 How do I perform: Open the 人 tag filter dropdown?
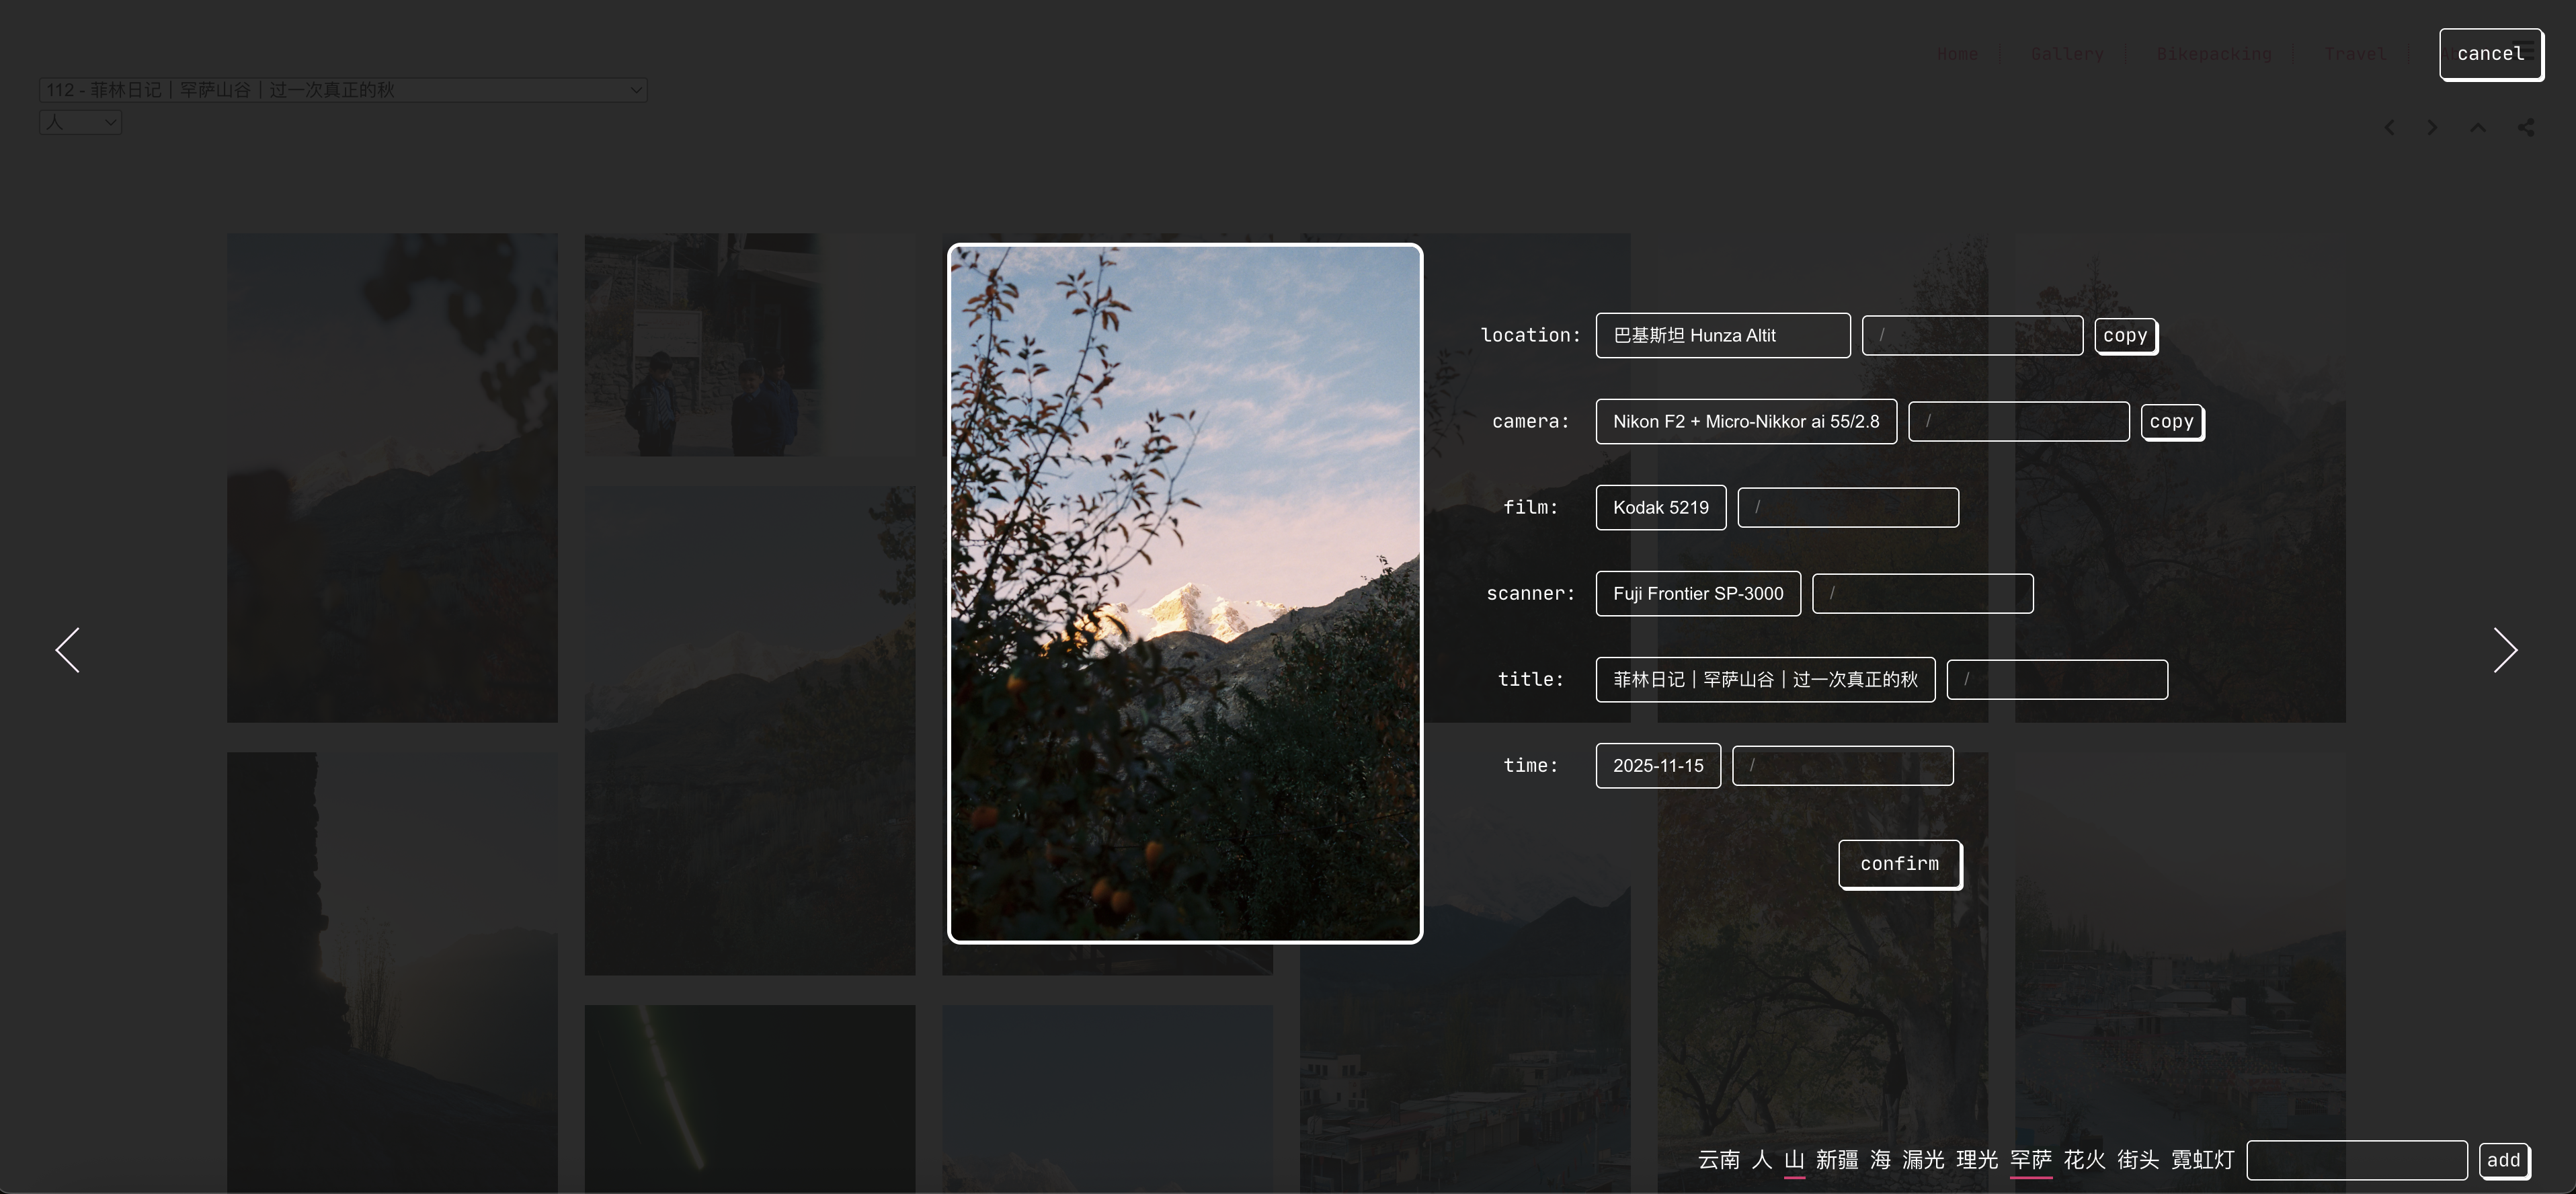pos(80,123)
